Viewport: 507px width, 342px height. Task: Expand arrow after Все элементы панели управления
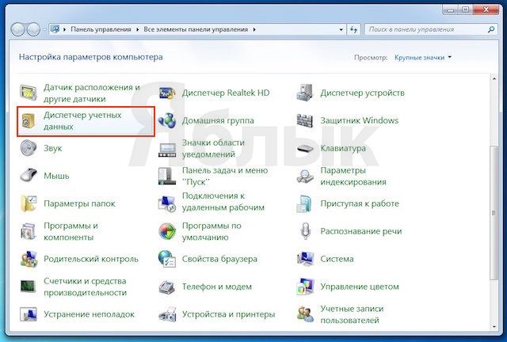pos(254,29)
